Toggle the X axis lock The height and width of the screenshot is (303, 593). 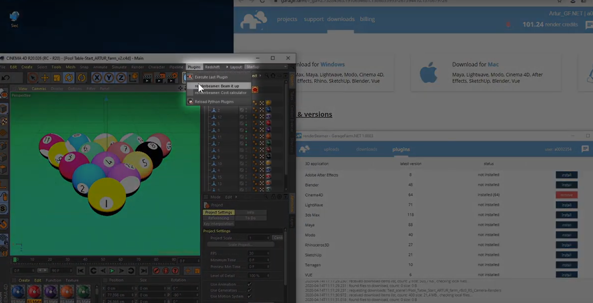tap(97, 77)
